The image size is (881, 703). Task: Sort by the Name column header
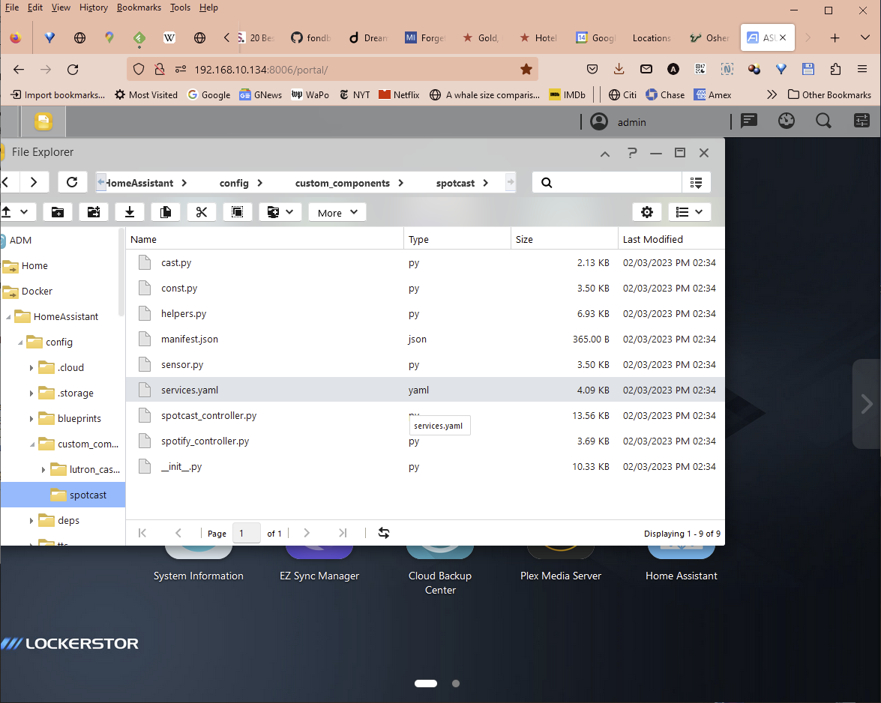(x=264, y=239)
